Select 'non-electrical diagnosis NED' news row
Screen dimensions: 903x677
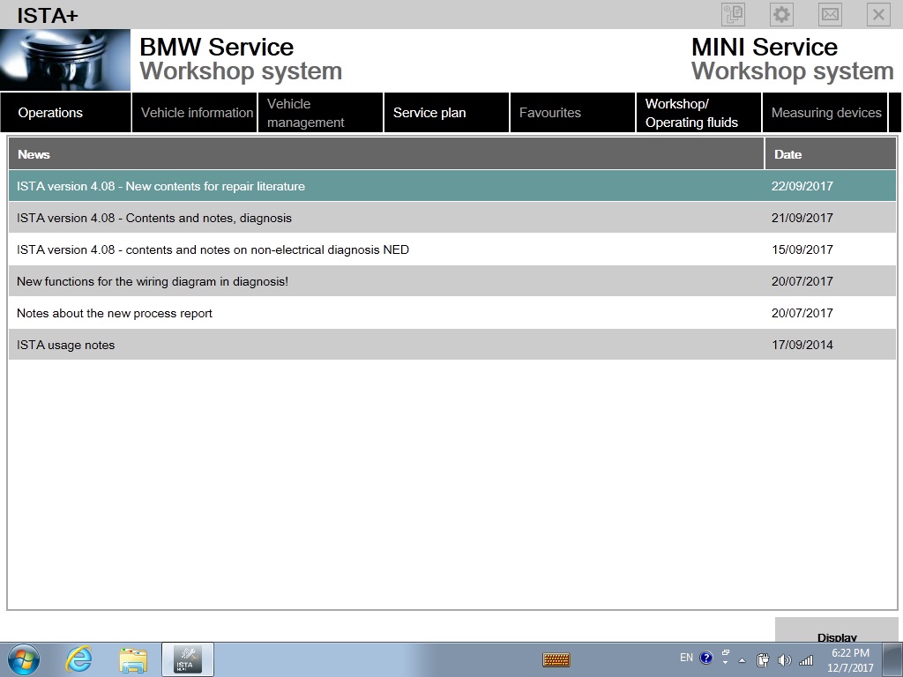452,249
